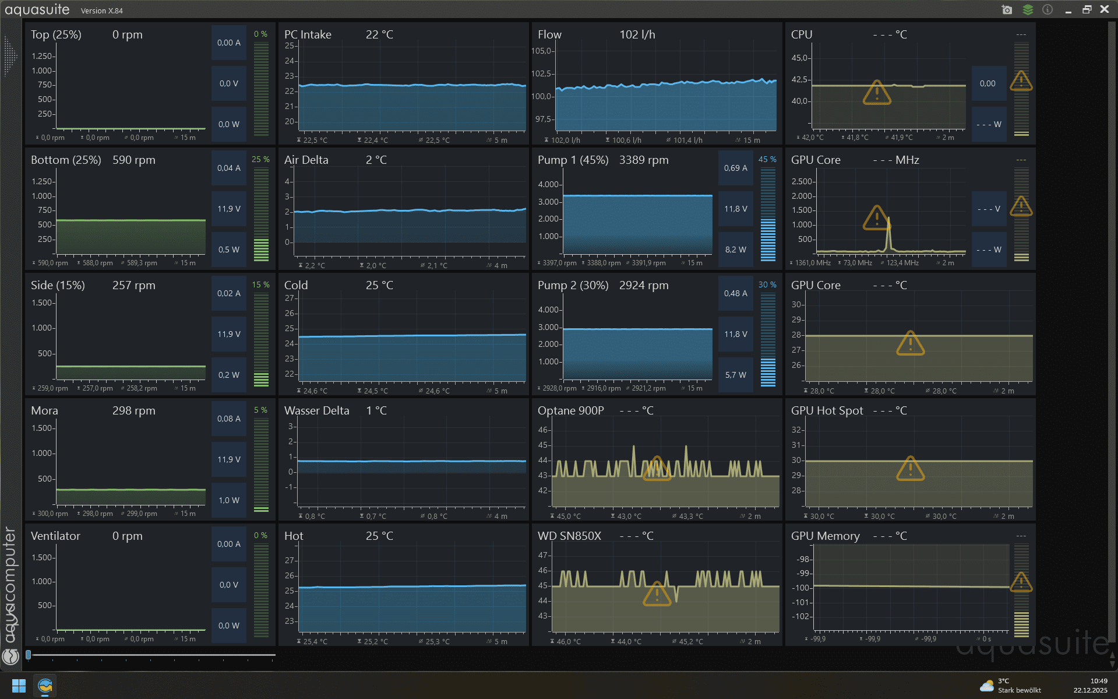Click the 0,69 A current box of Pump 1
The width and height of the screenshot is (1118, 699).
736,168
